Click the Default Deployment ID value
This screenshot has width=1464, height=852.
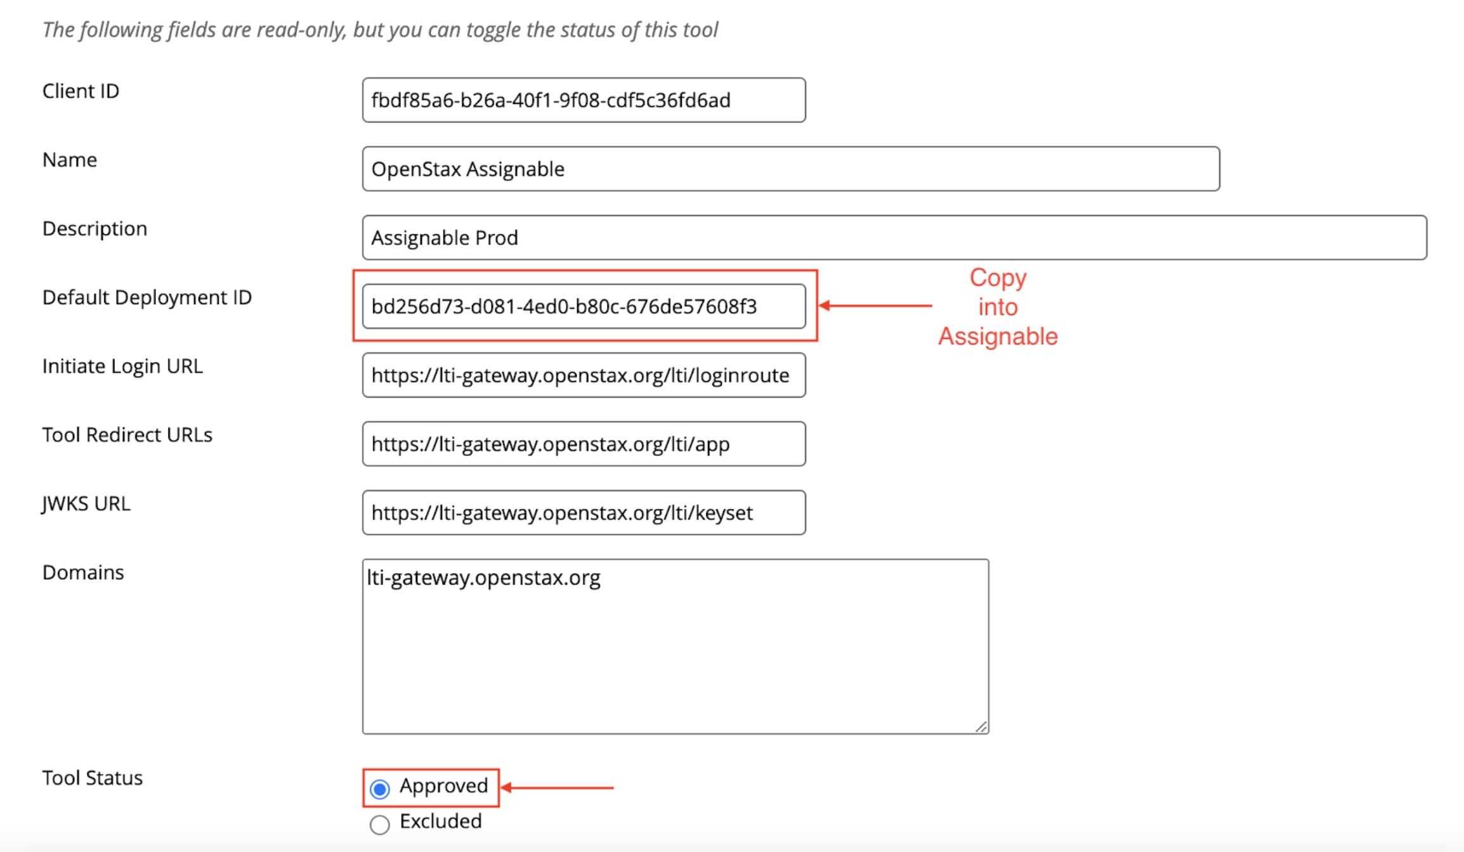(x=583, y=307)
